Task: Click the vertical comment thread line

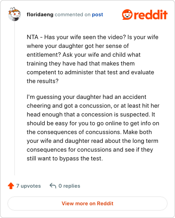Action: pos(14,98)
